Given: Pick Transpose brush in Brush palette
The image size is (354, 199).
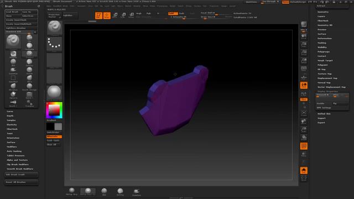Looking at the screenshot, I should click(x=29, y=103).
